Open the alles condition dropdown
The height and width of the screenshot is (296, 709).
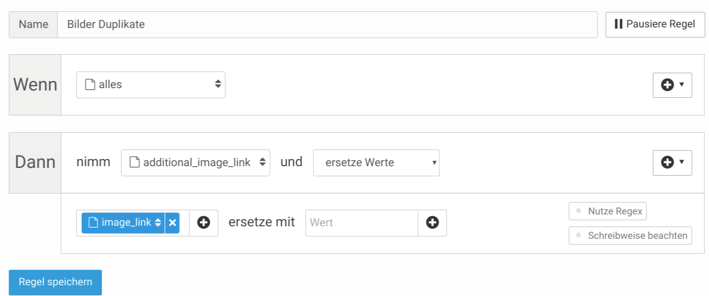(150, 85)
